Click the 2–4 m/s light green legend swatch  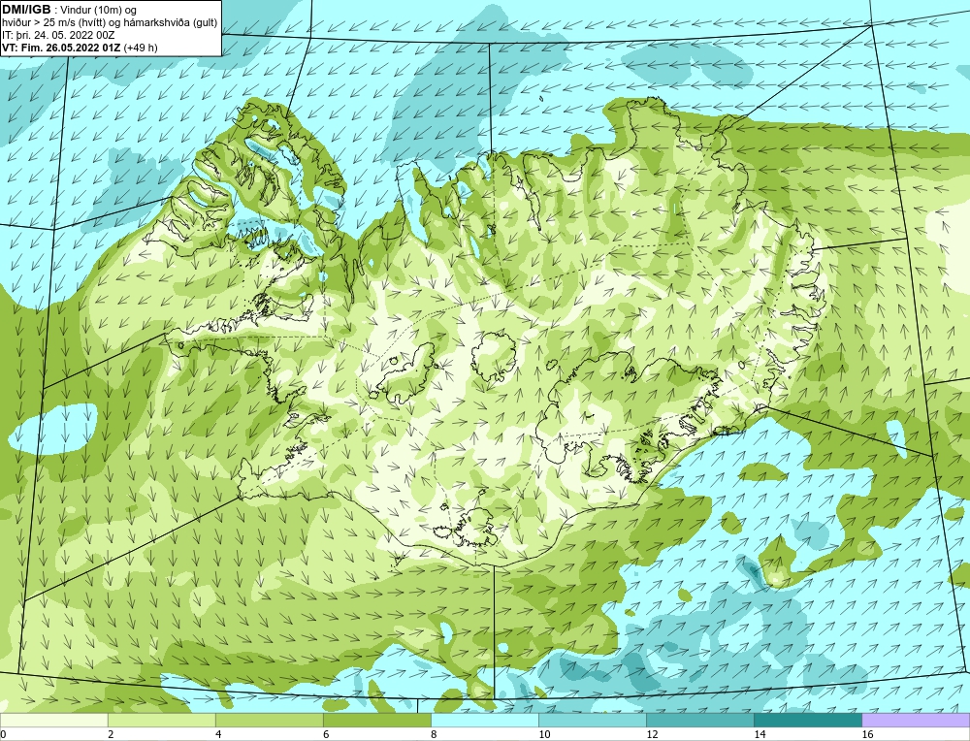[x=161, y=721]
